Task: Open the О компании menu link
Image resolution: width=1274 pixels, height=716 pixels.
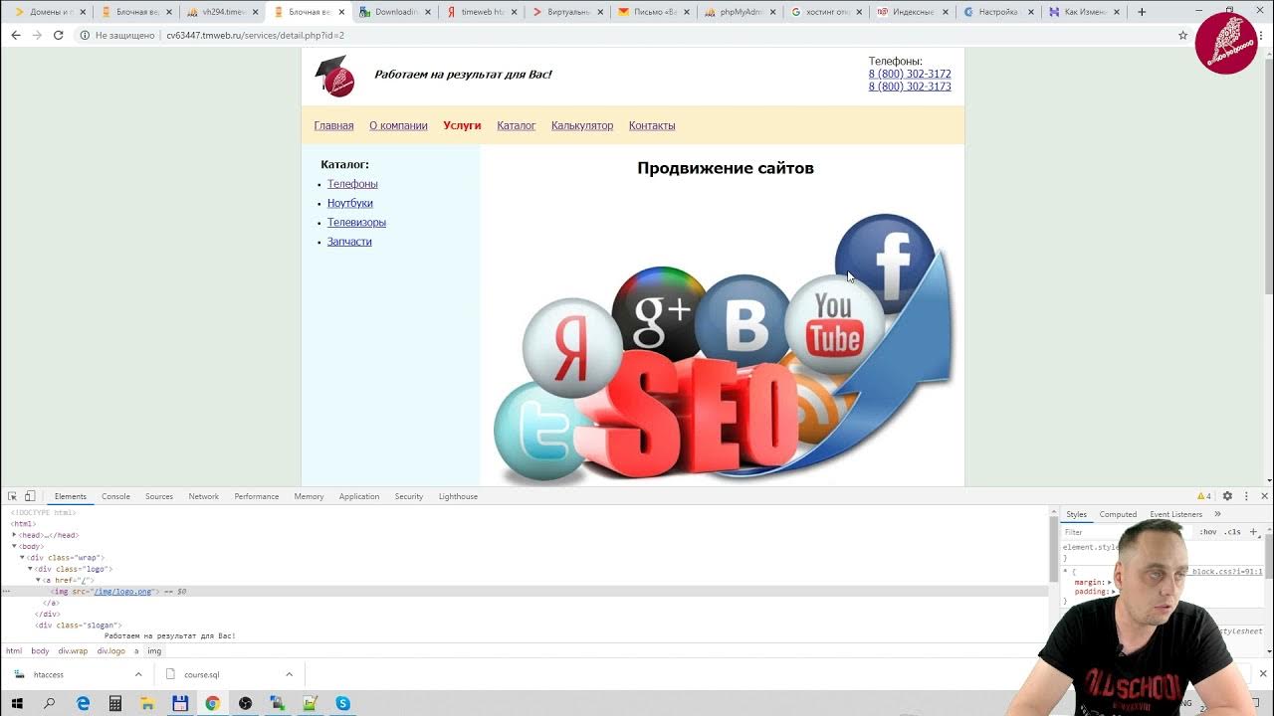Action: pyautogui.click(x=398, y=125)
